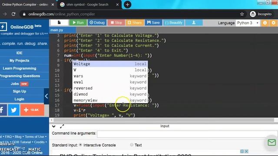This screenshot has height=156, width=278.
Task: Fold code at line 14
Action: [x=61, y=90]
